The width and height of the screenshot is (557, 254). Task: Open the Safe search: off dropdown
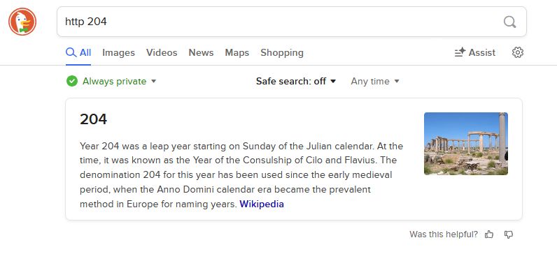click(x=296, y=81)
